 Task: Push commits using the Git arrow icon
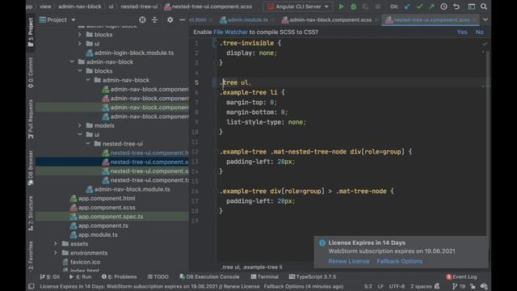click(431, 6)
